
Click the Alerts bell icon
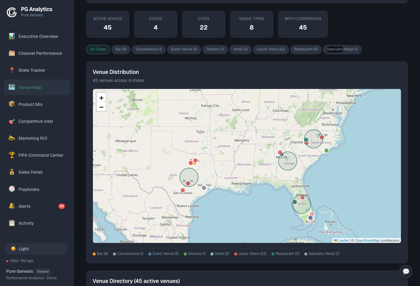tap(12, 206)
